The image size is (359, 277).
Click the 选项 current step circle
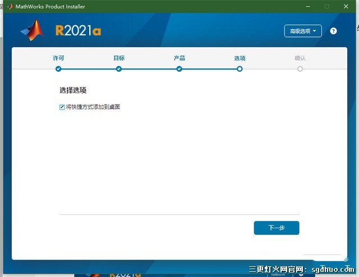point(240,68)
